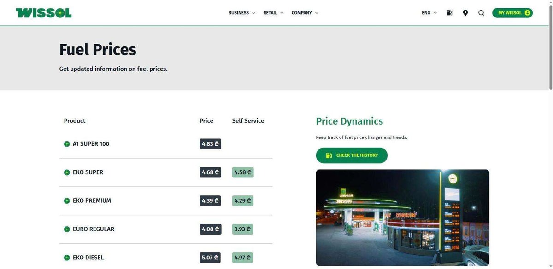This screenshot has height=269, width=553.
Task: Open the fuel pump icon in header
Action: (449, 13)
